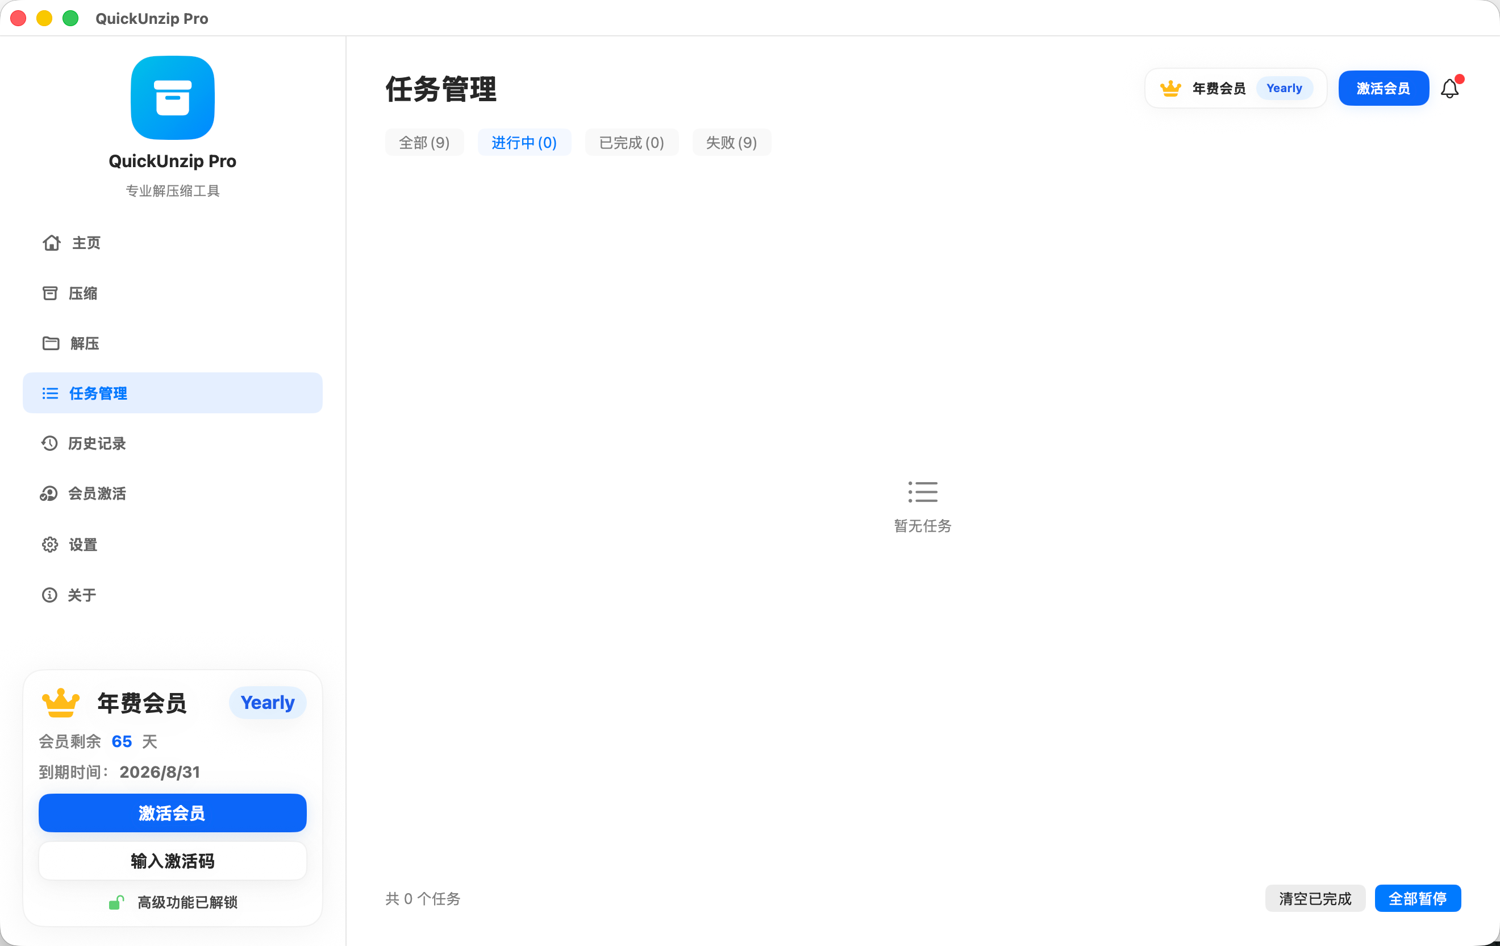The height and width of the screenshot is (946, 1500).
Task: Click the archive box icon beside 压缩
Action: pyautogui.click(x=50, y=293)
